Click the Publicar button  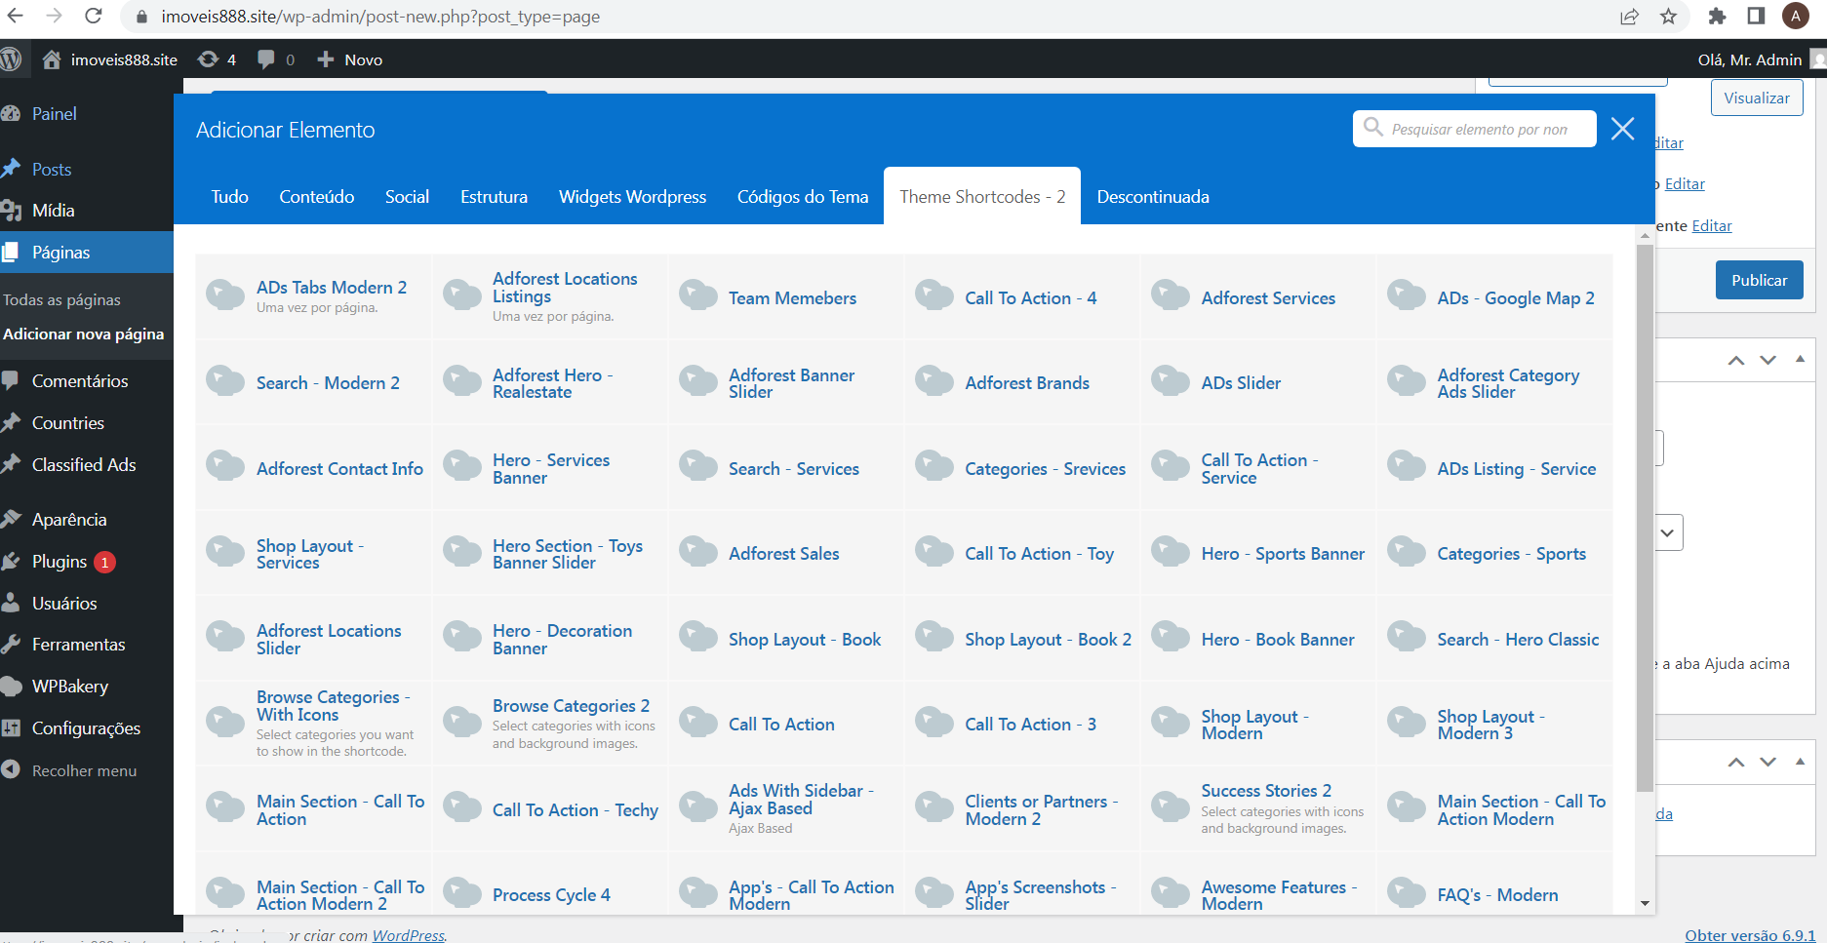click(x=1759, y=280)
